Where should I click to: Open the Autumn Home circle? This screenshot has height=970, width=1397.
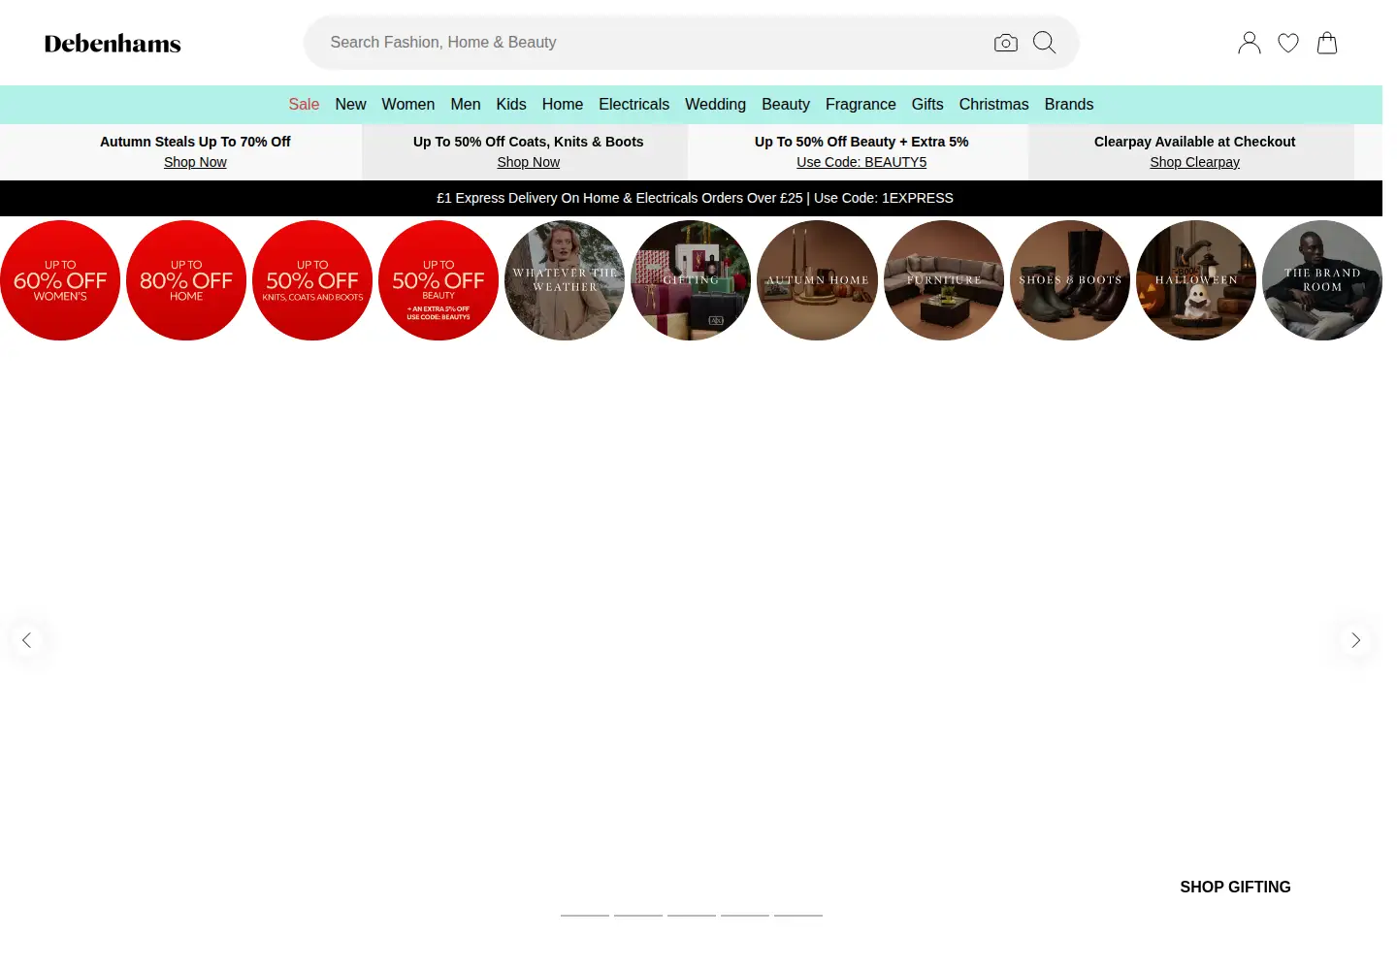(x=817, y=280)
